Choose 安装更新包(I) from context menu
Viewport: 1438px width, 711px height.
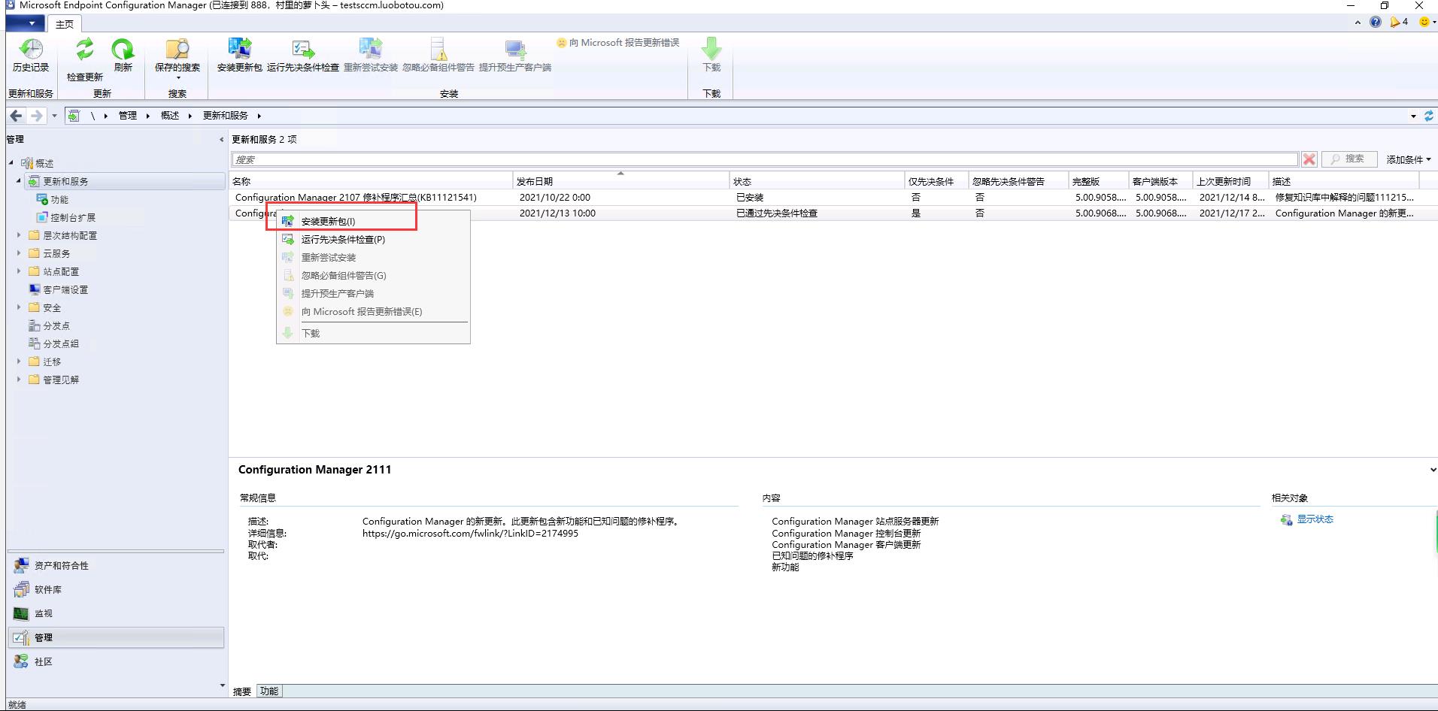tap(374, 222)
